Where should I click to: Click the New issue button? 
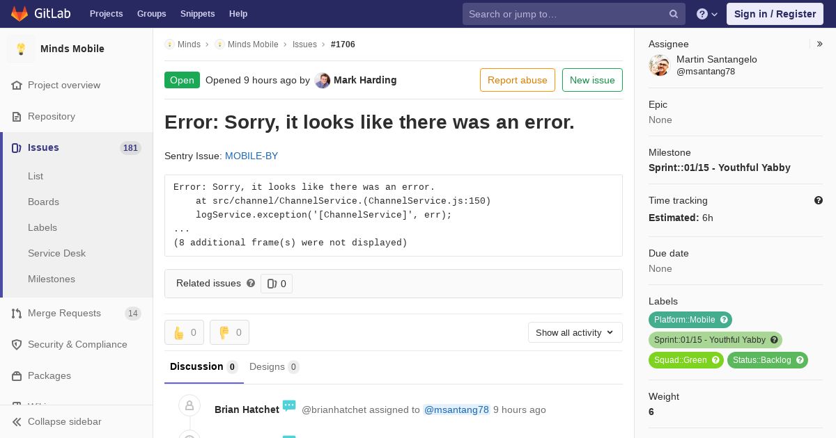[592, 80]
